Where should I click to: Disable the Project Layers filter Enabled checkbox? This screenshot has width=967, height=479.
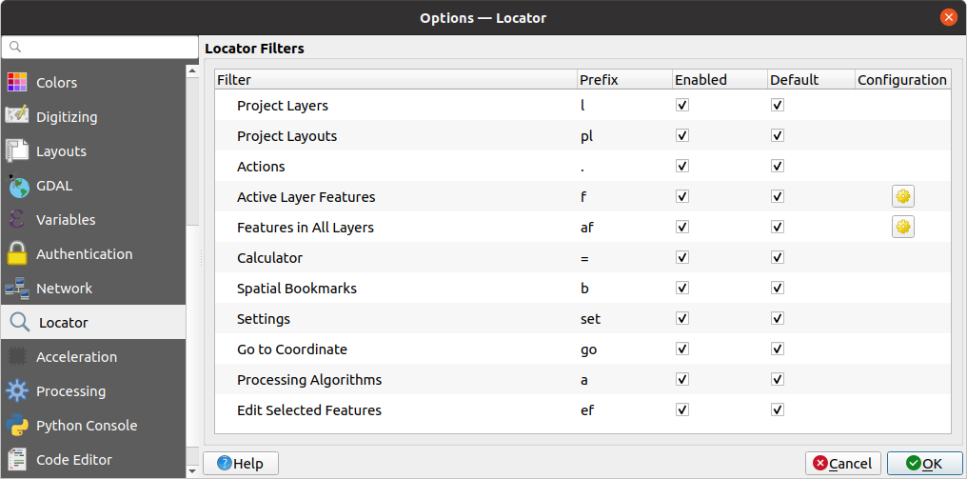pos(681,106)
